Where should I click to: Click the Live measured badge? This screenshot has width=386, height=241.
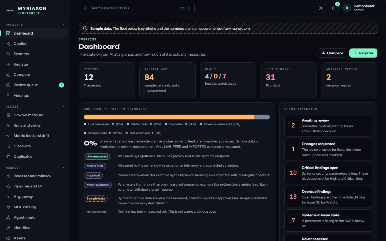click(x=97, y=157)
